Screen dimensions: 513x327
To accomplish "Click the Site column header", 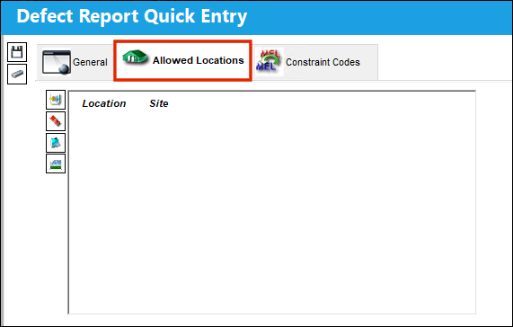I will point(159,103).
